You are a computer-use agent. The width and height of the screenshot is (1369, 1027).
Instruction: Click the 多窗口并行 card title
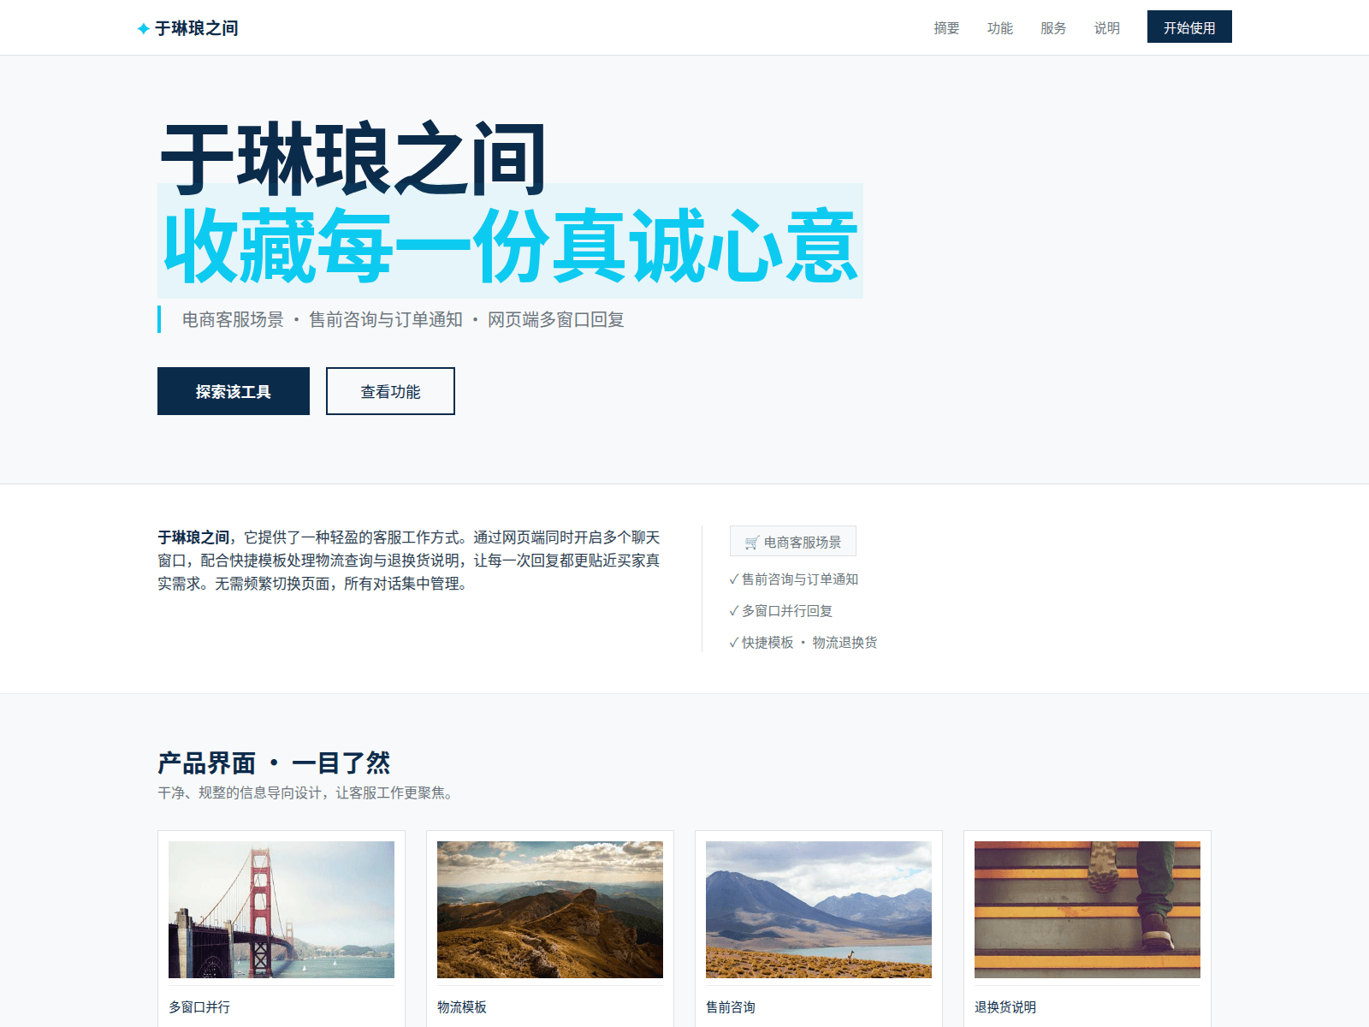coord(199,1007)
